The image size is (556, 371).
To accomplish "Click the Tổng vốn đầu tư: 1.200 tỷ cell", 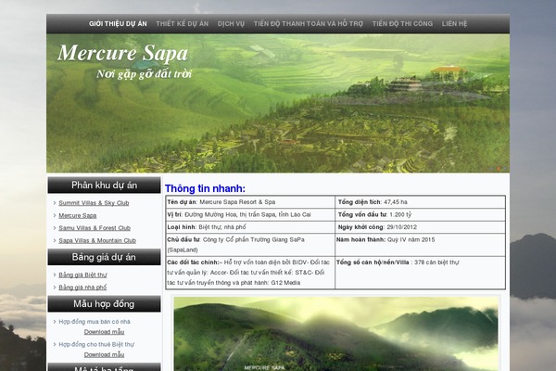I will [x=420, y=215].
